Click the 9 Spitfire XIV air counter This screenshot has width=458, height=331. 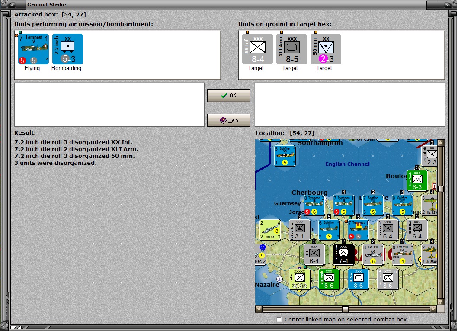tap(403, 205)
